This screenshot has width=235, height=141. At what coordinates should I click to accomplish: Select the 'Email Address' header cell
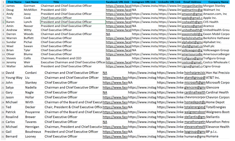(x=192, y=2)
